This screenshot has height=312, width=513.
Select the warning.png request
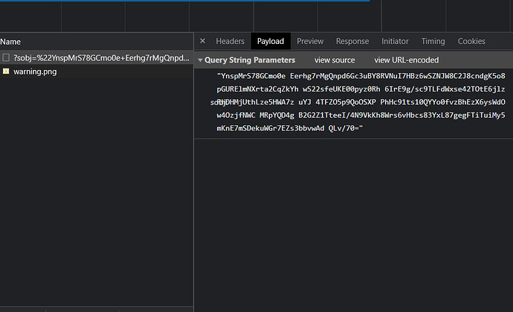(97, 71)
